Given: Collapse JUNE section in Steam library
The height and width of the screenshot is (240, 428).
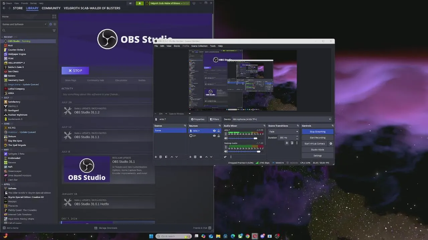Looking at the screenshot, I should (2, 124).
